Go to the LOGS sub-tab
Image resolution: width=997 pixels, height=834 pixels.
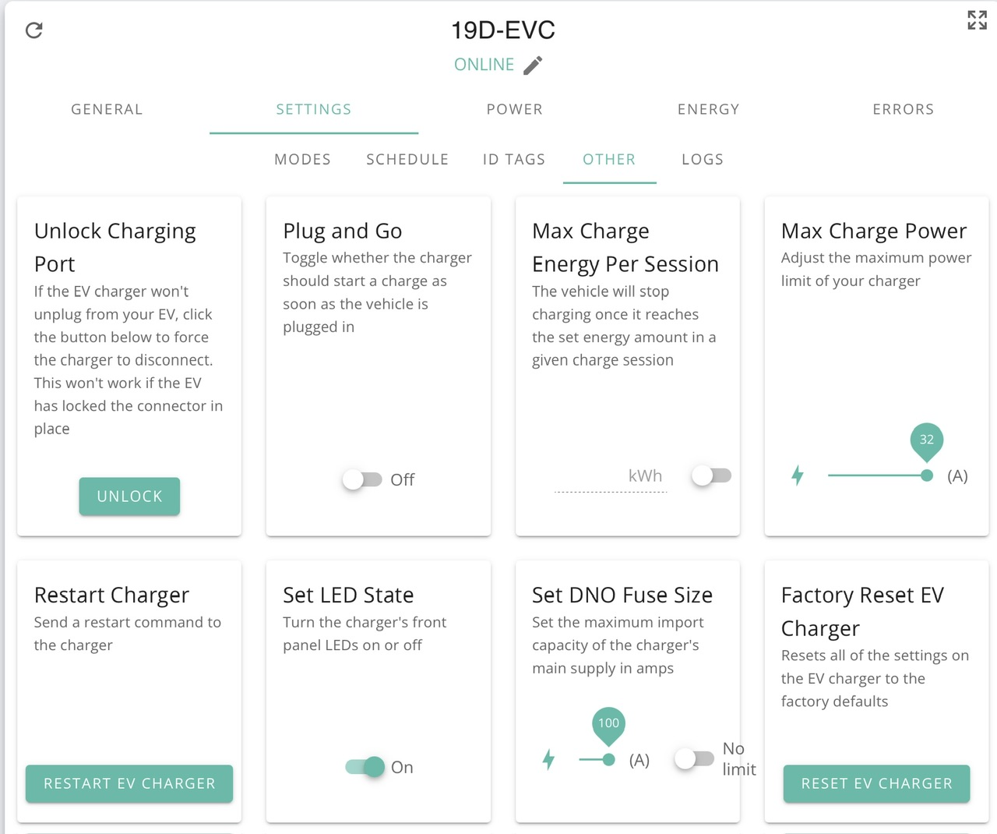click(703, 159)
